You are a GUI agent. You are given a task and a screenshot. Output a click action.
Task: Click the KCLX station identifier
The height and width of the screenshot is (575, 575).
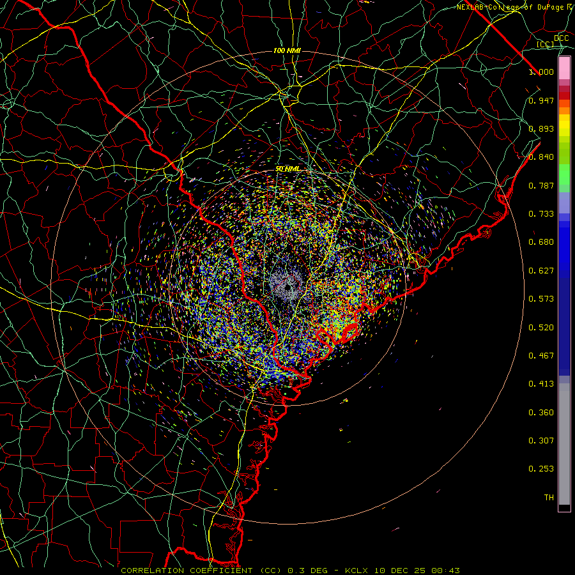point(356,571)
